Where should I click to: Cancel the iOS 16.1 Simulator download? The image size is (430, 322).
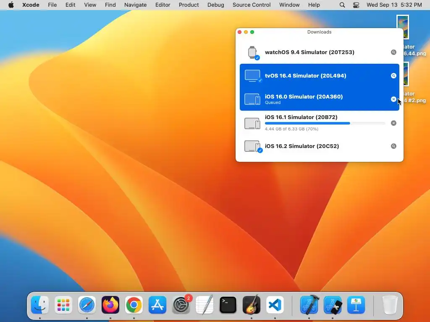pyautogui.click(x=393, y=123)
